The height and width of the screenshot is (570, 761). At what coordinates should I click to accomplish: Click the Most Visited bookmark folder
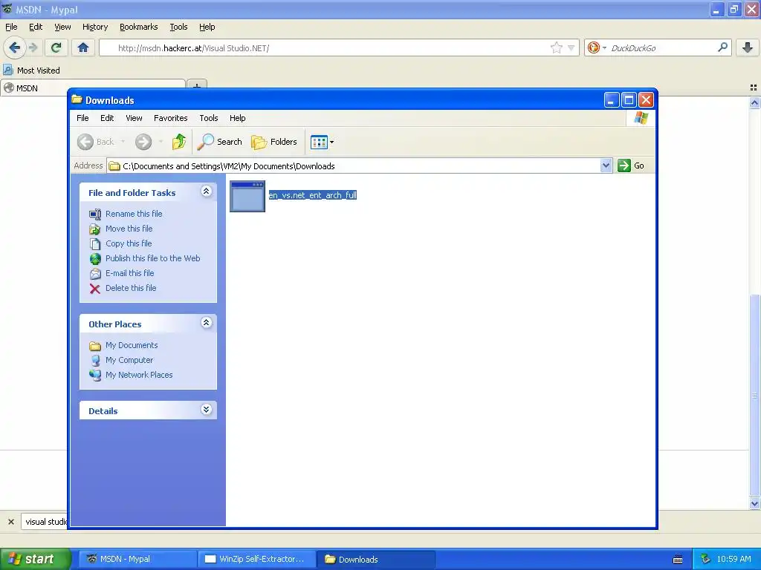[31, 71]
